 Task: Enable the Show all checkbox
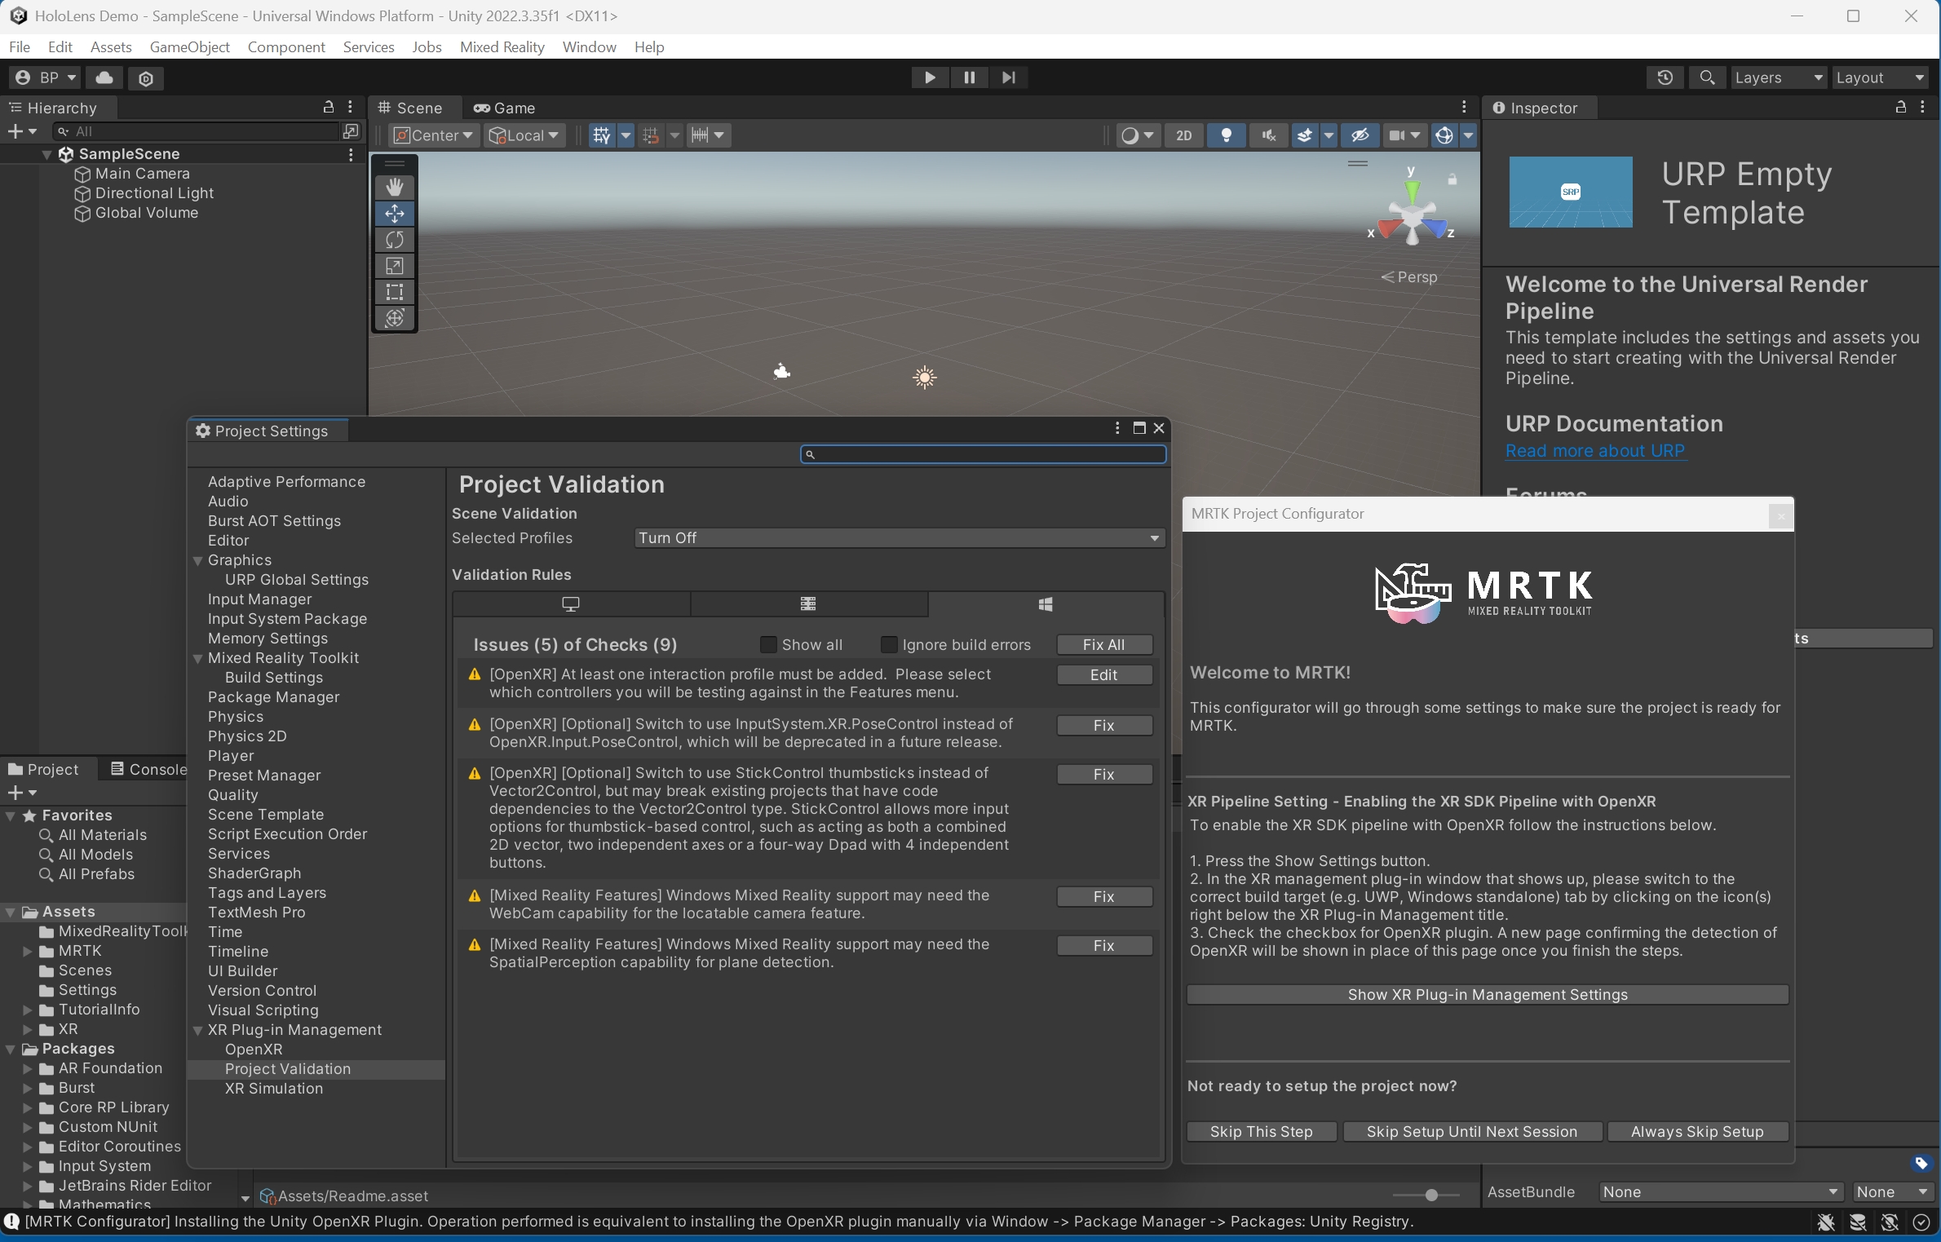click(x=768, y=645)
